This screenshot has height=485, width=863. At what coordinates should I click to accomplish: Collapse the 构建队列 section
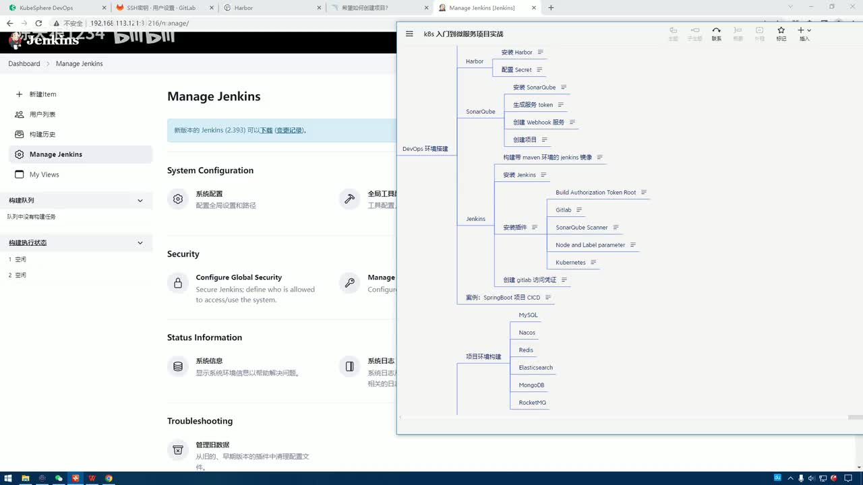click(x=140, y=200)
